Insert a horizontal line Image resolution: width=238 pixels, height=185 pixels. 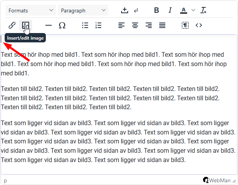49,25
